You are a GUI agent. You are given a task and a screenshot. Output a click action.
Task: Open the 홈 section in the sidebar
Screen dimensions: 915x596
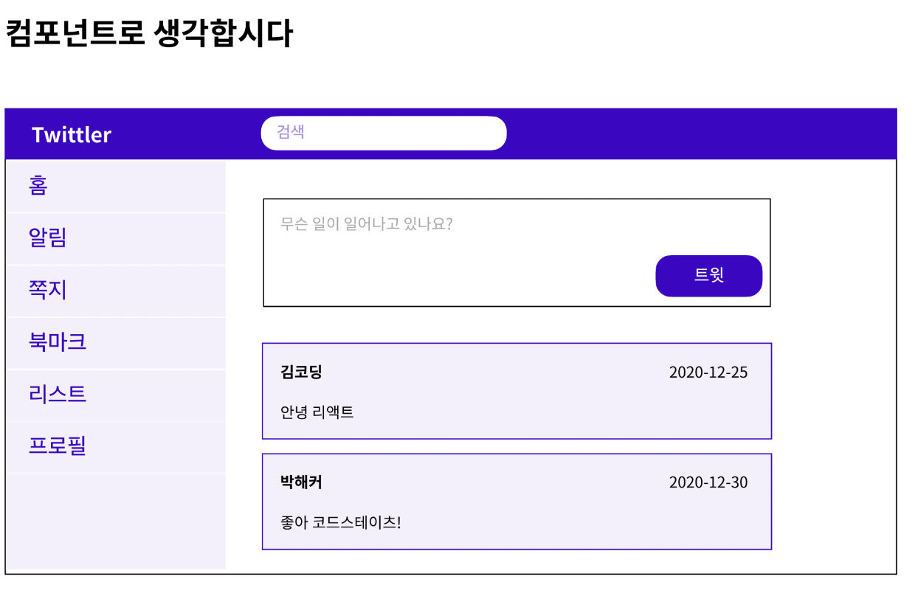point(41,185)
